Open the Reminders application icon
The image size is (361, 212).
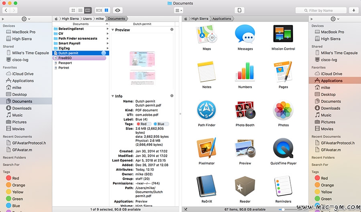click(283, 186)
